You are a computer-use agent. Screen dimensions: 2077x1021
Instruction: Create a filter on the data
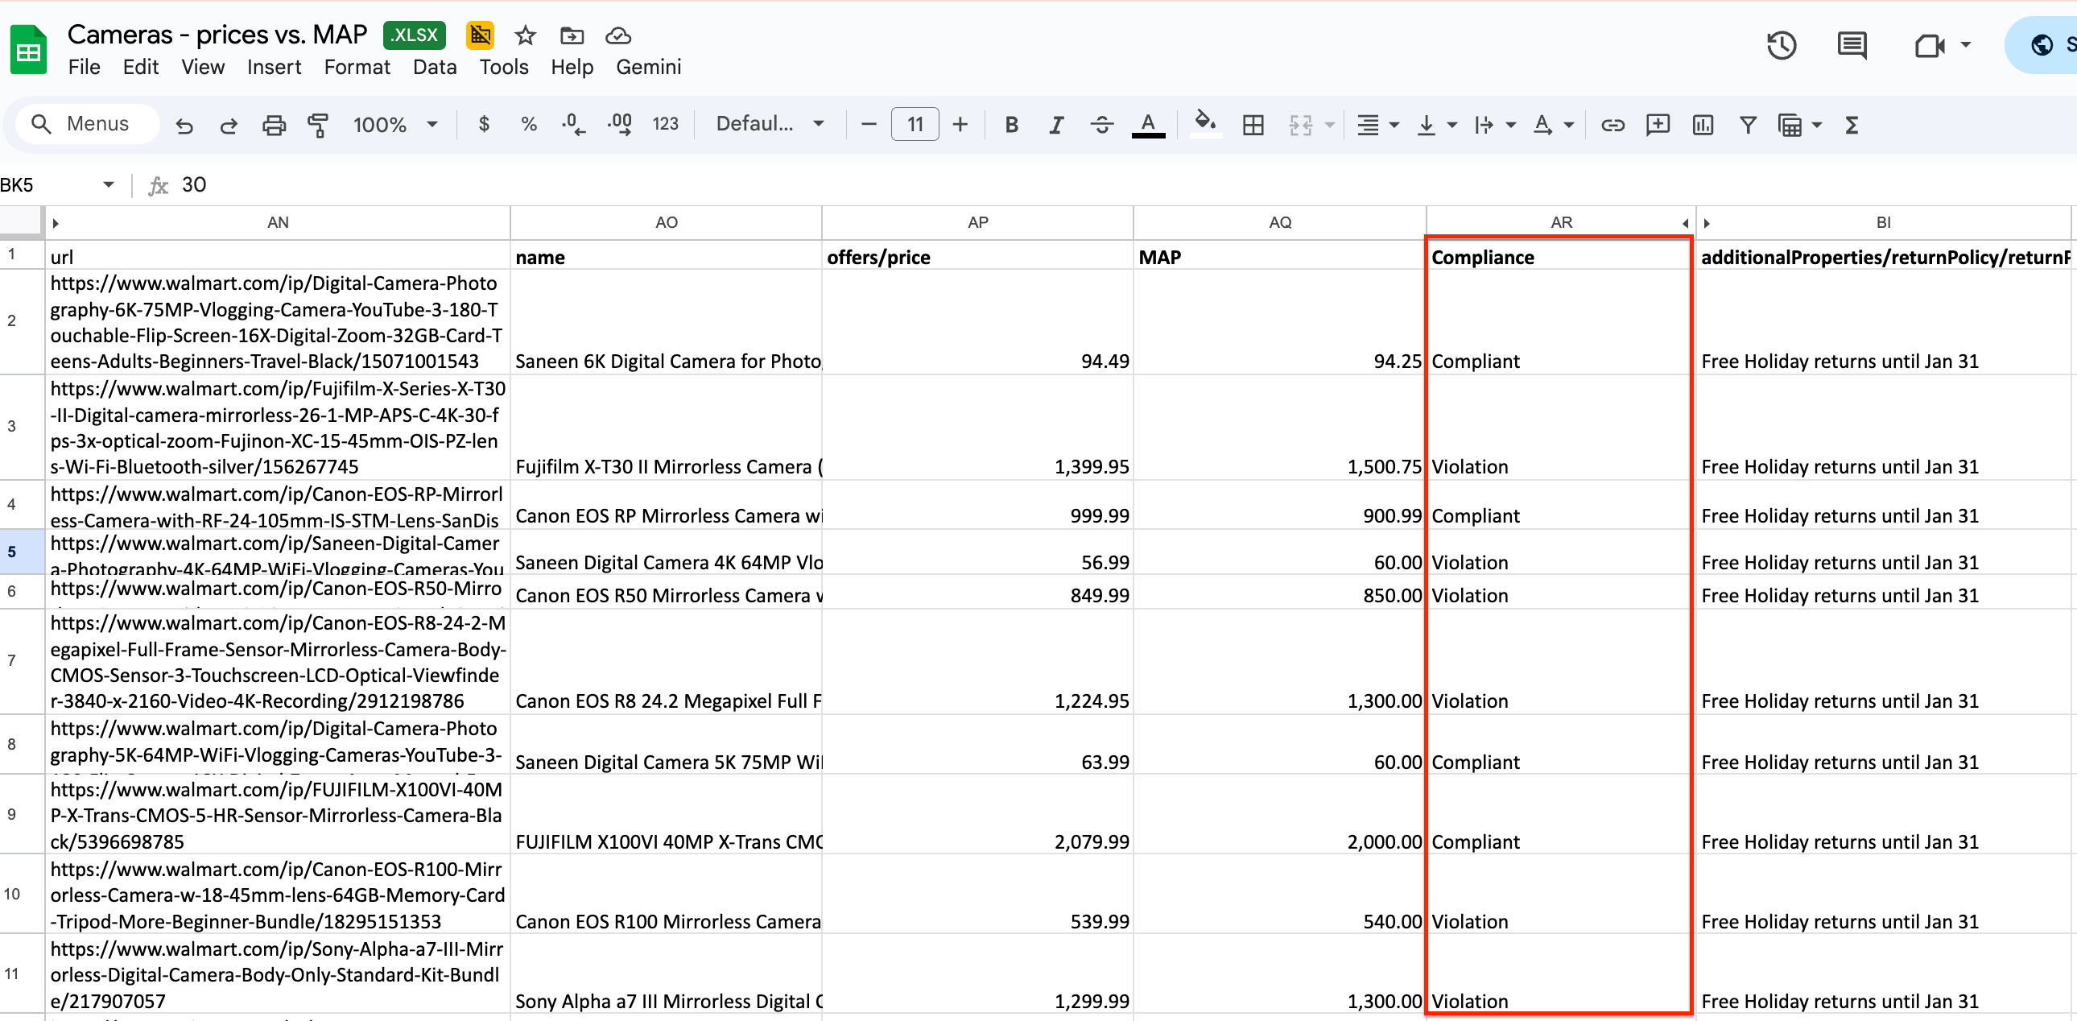tap(1747, 124)
